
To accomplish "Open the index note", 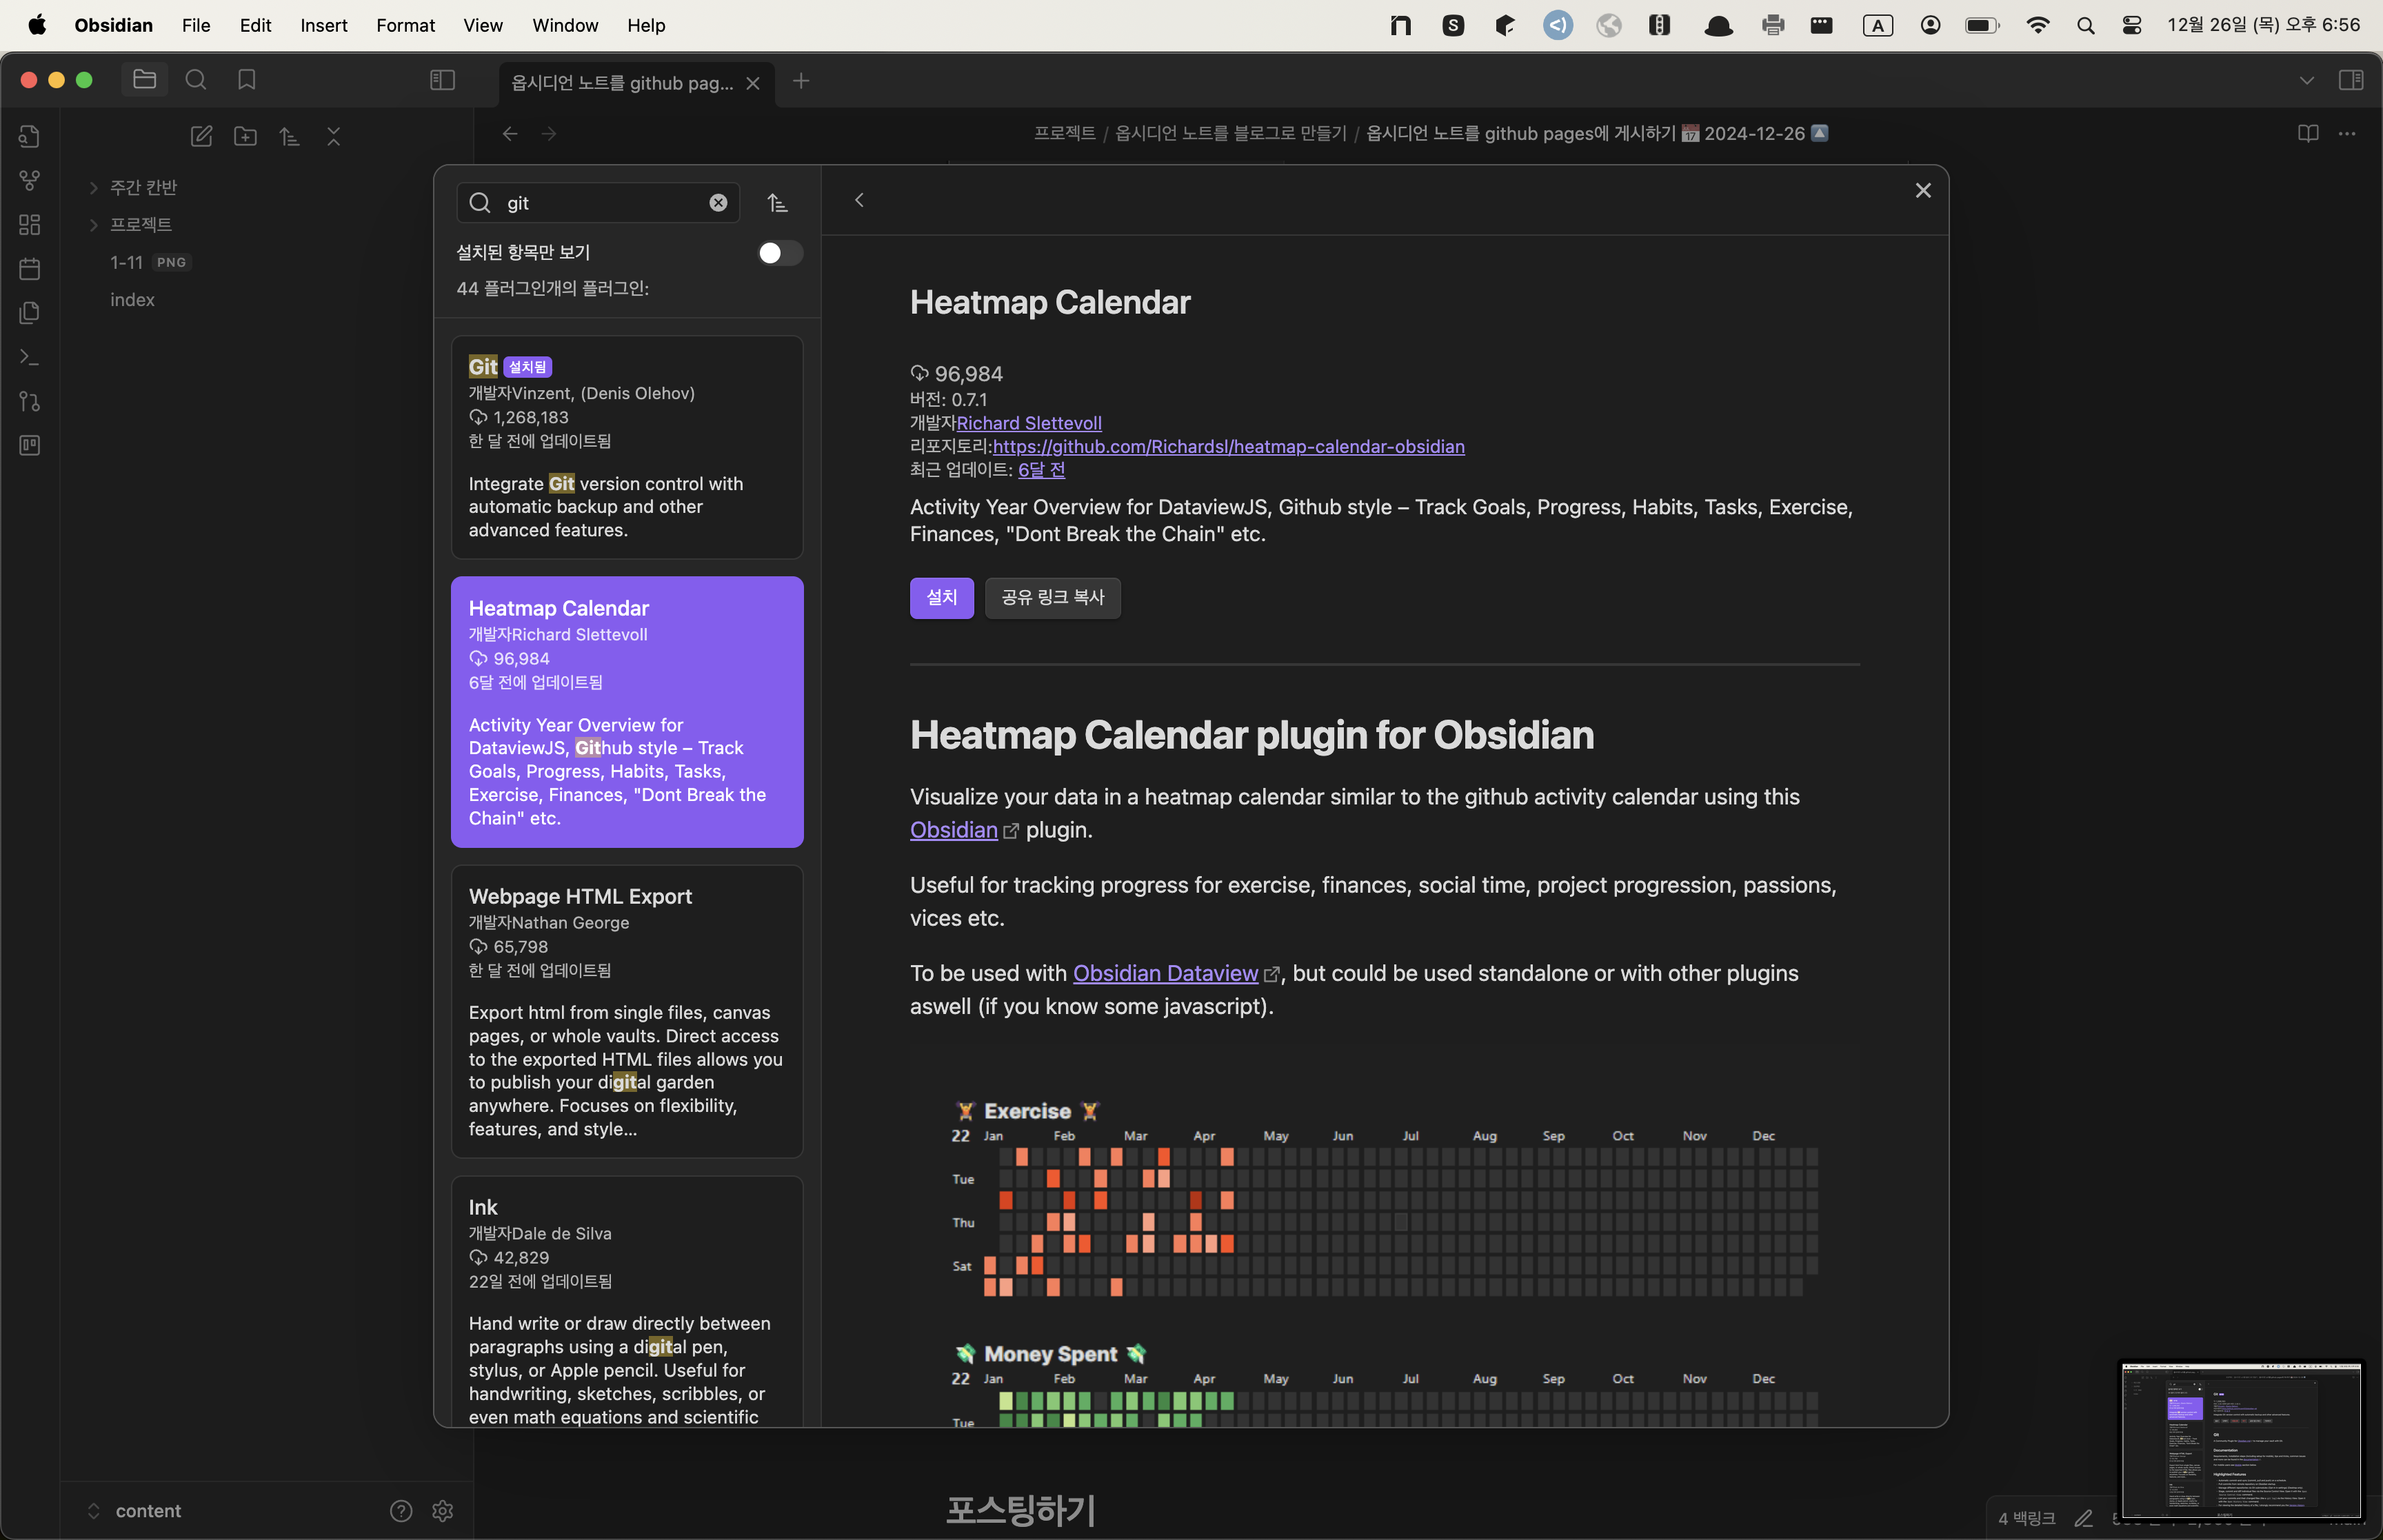I will pyautogui.click(x=132, y=300).
